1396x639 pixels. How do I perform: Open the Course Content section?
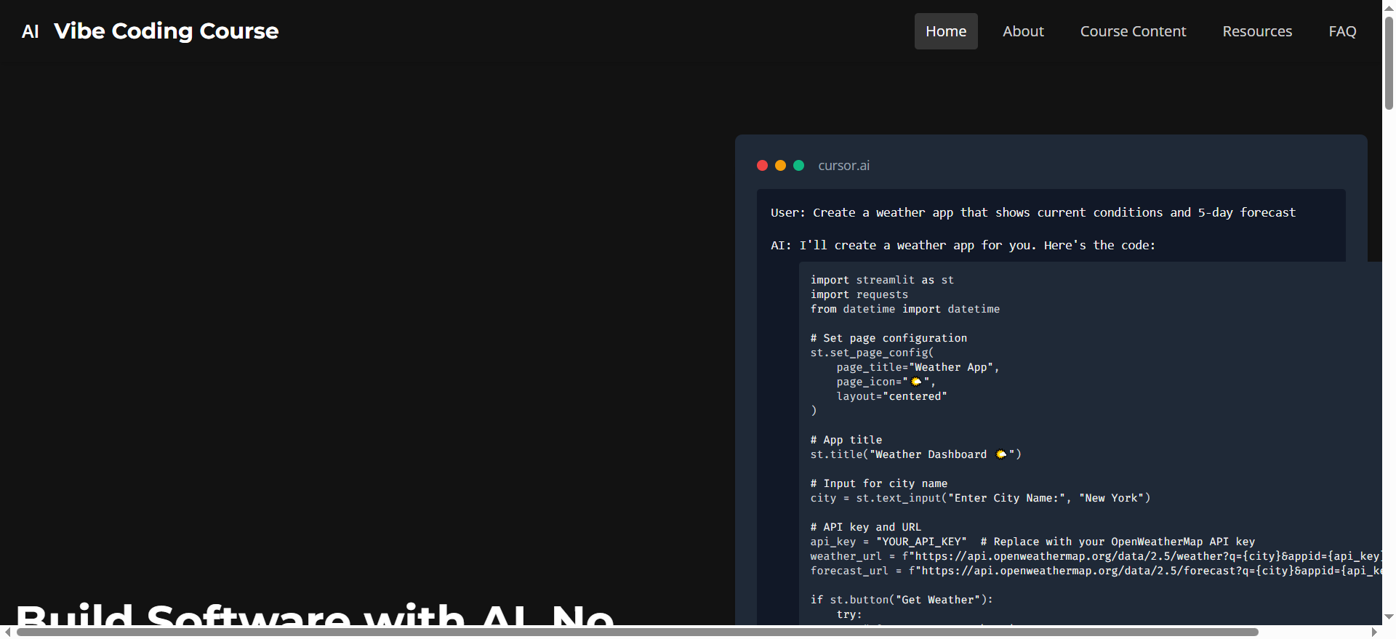[1133, 31]
